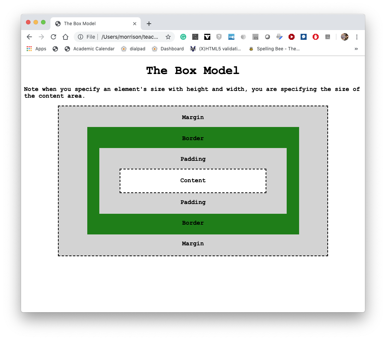Image resolution: width=386 pixels, height=340 pixels.
Task: Open the printer with pencil extension
Action: click(280, 37)
